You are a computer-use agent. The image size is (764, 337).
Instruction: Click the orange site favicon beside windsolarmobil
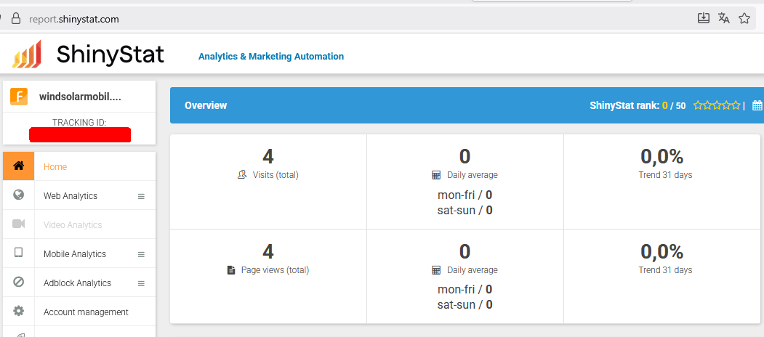click(x=19, y=97)
